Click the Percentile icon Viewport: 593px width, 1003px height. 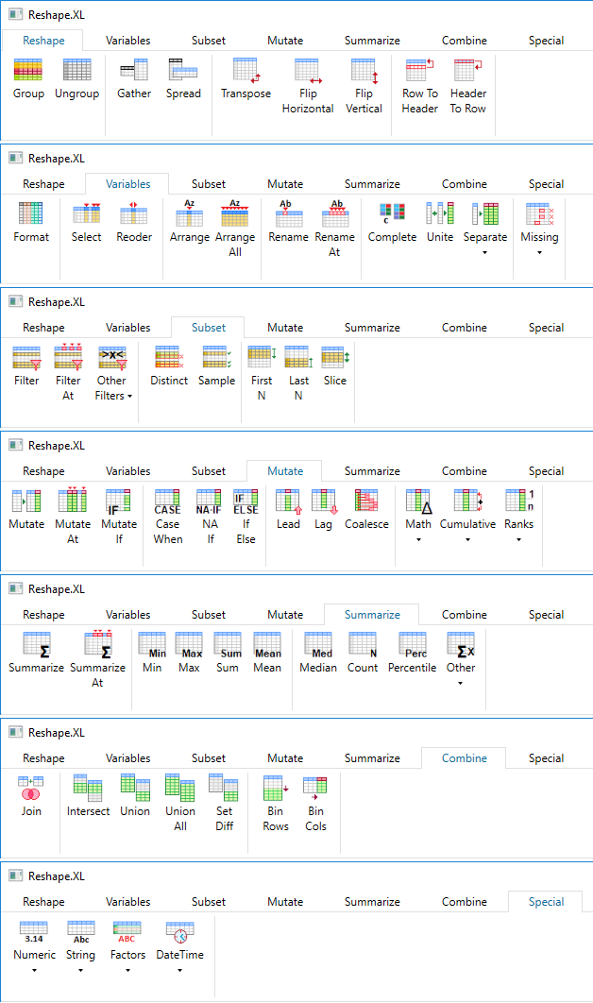pos(413,644)
